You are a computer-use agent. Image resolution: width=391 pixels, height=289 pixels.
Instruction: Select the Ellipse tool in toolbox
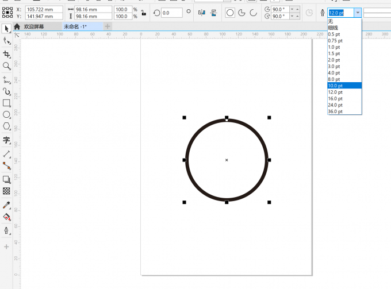tap(6, 114)
